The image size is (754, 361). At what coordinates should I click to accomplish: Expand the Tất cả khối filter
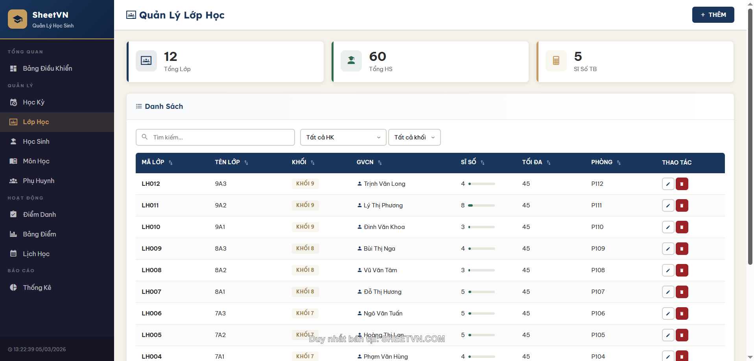pos(414,137)
